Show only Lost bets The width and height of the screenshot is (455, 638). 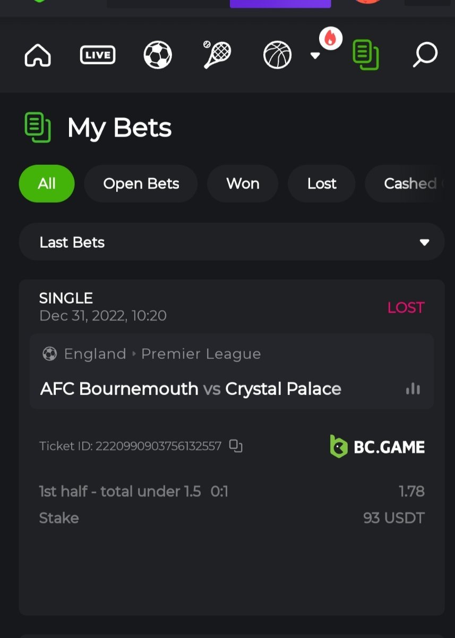(x=322, y=184)
